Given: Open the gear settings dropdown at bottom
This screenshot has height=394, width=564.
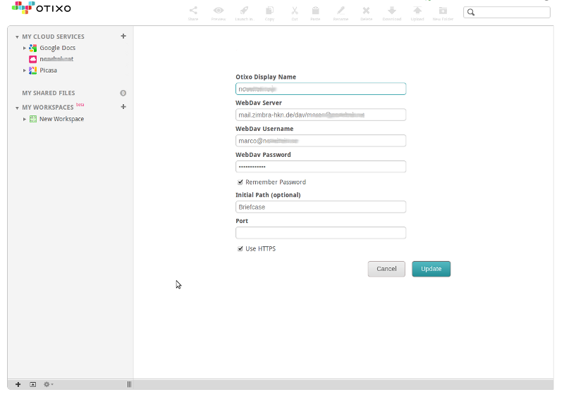Looking at the screenshot, I should coord(48,384).
